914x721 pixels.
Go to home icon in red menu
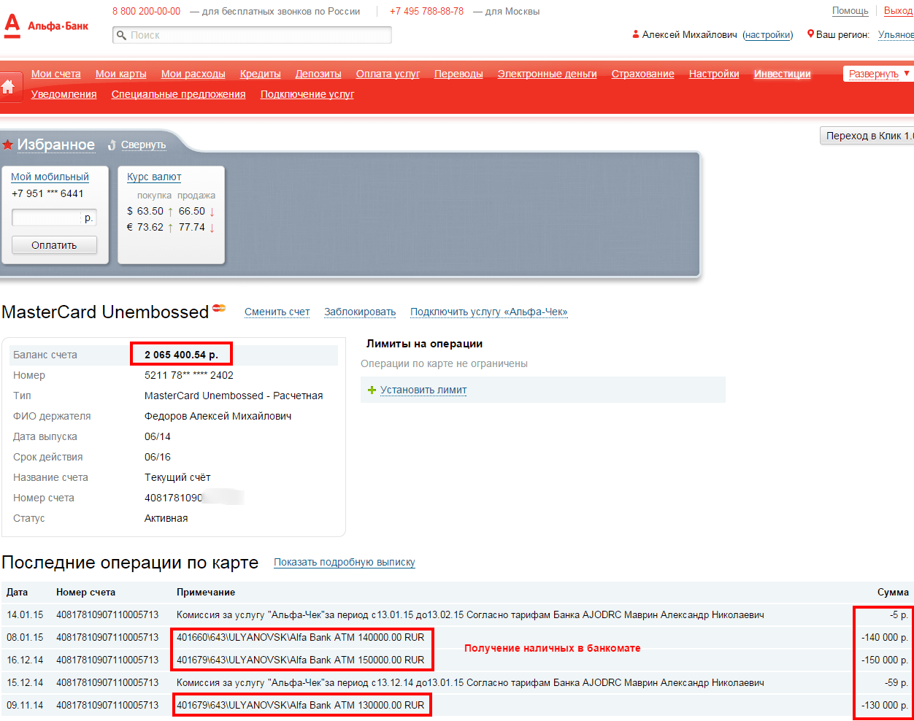click(x=8, y=87)
